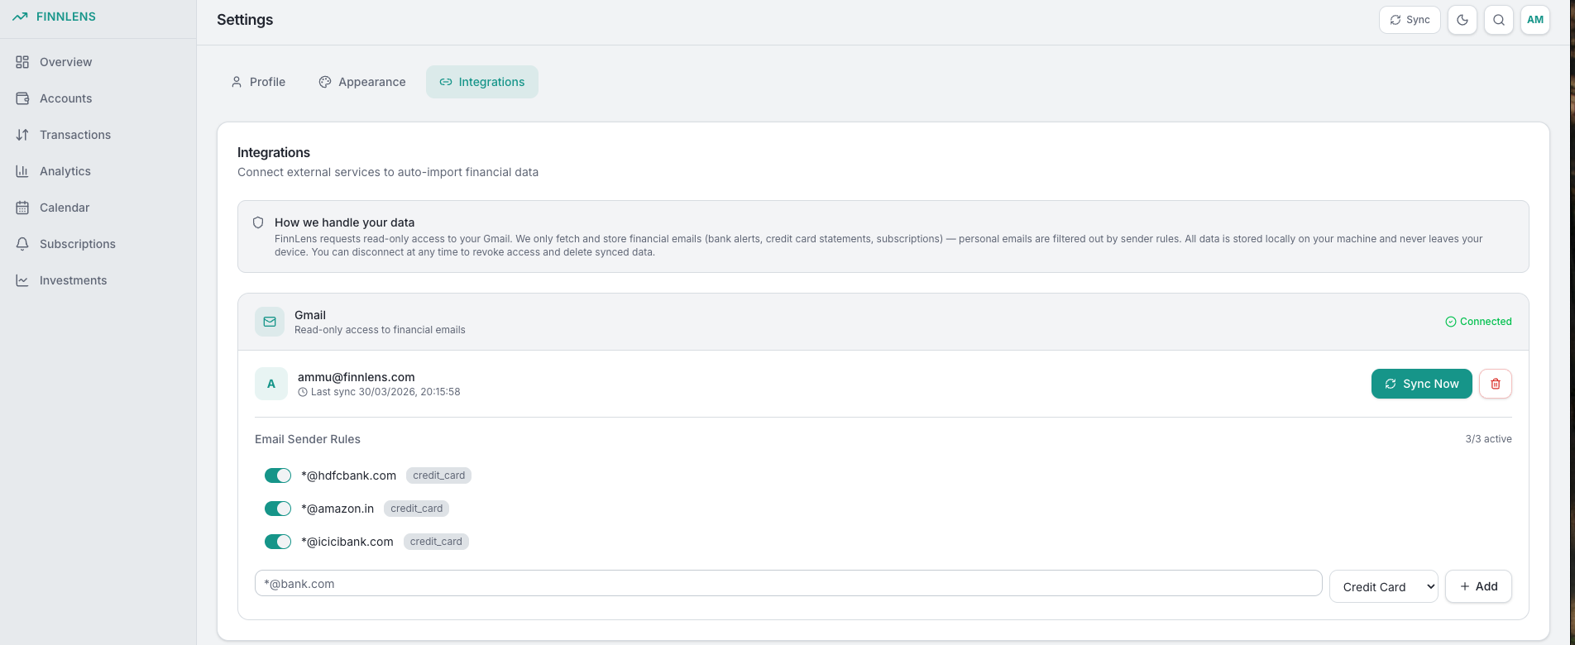Click the FinnLens logo icon
The image size is (1575, 645).
coord(21,17)
